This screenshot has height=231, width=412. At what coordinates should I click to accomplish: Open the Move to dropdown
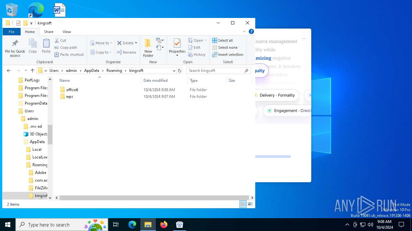(x=101, y=43)
